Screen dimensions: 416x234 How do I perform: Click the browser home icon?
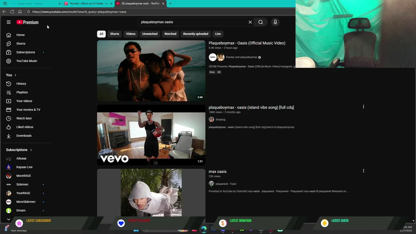(x=20, y=12)
